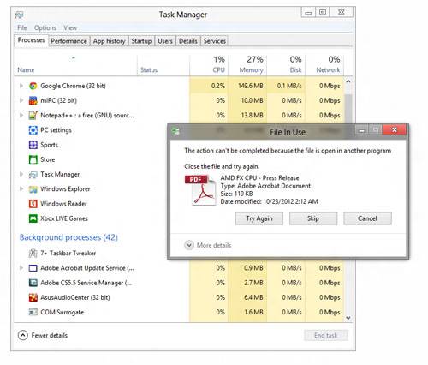Viewport: 428px width, 365px height.
Task: Switch to the Startup tab
Action: coord(141,41)
